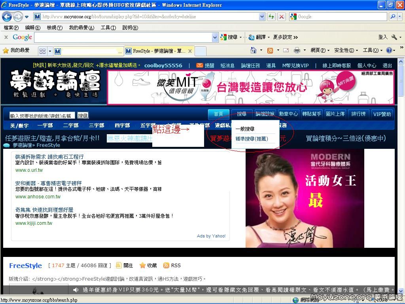Open the 編輯(E) menu
405x304 pixels.
33,27
